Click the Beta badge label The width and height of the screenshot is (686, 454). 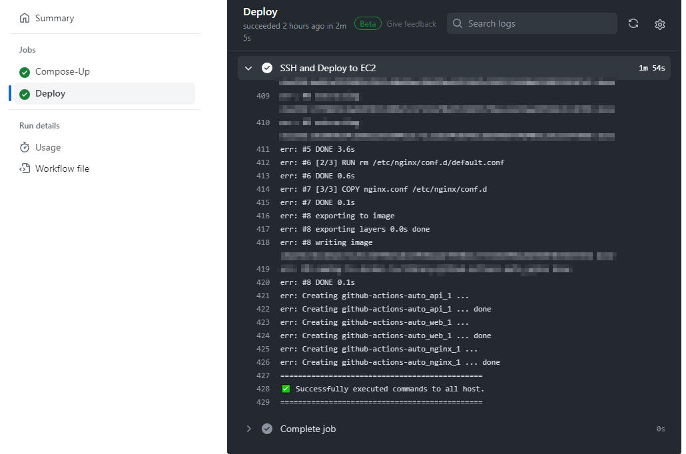pyautogui.click(x=368, y=24)
